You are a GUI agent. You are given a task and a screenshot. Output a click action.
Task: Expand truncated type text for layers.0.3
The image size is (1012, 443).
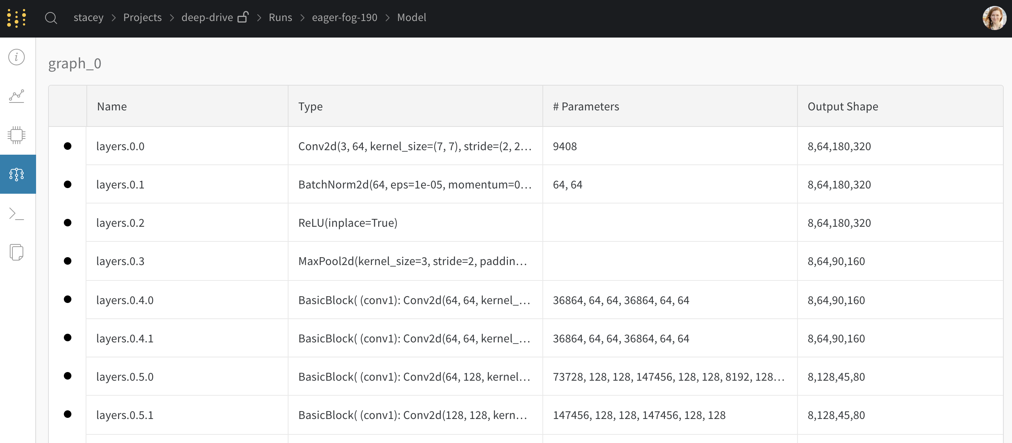pyautogui.click(x=412, y=261)
